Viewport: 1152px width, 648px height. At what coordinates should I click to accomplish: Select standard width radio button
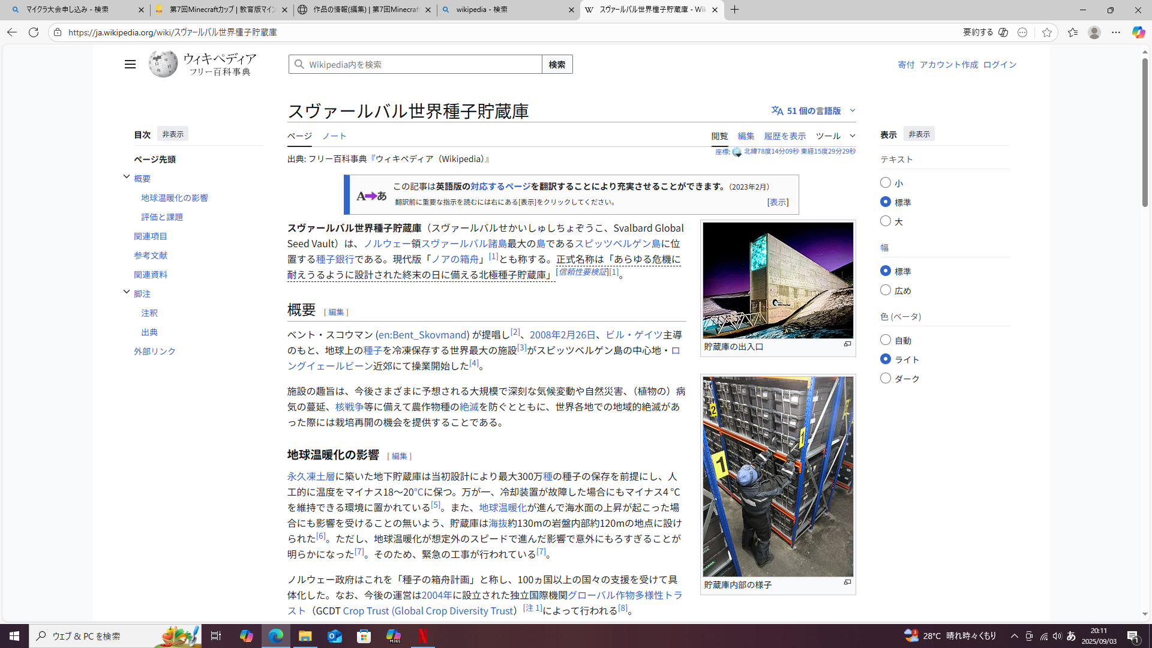click(x=886, y=271)
